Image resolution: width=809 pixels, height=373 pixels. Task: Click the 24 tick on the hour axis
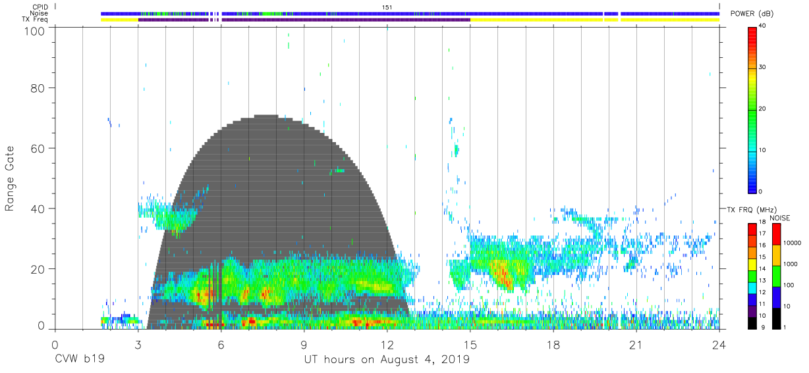click(x=719, y=344)
